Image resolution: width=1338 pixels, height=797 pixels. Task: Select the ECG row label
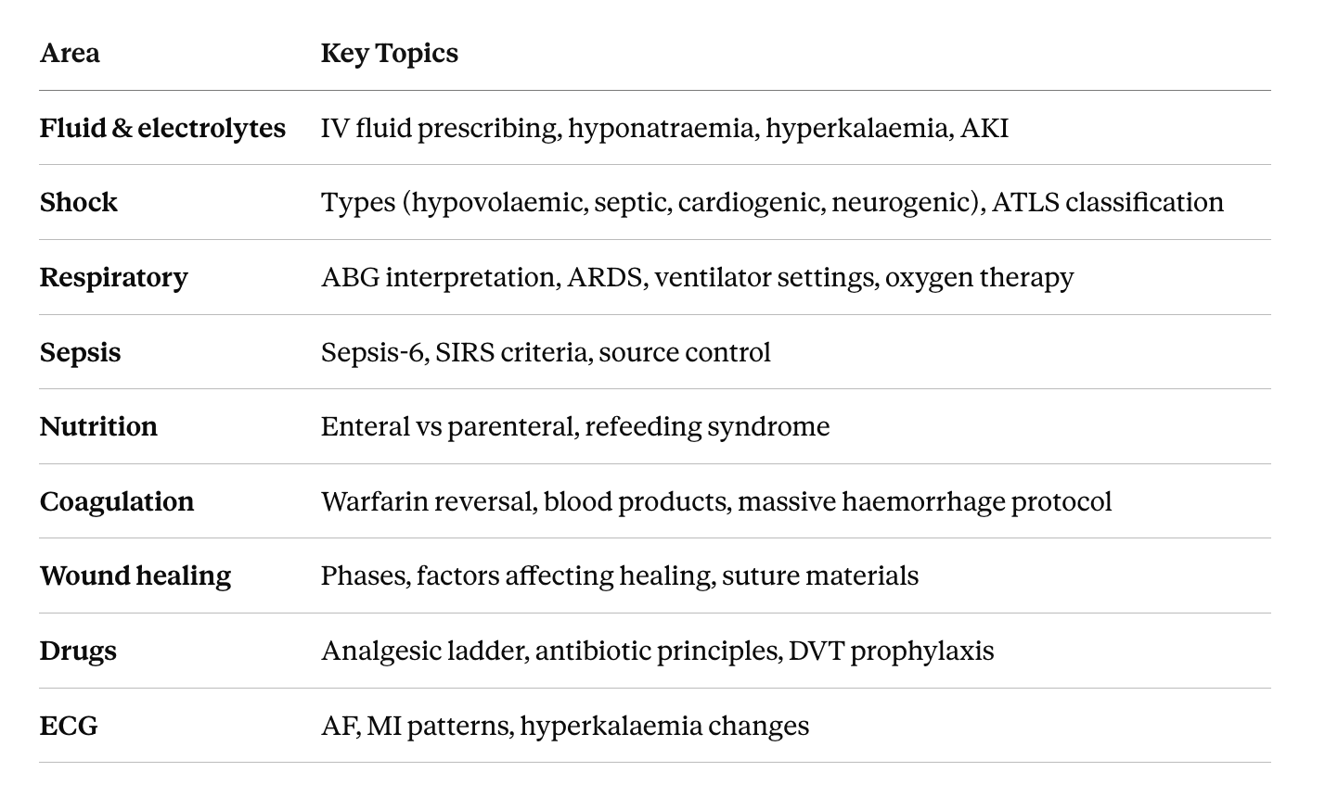[69, 726]
